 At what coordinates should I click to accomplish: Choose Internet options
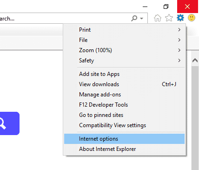pos(124,139)
